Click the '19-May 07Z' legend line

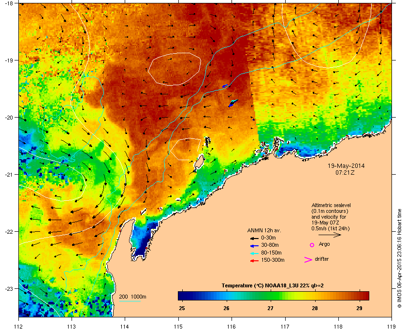325,223
